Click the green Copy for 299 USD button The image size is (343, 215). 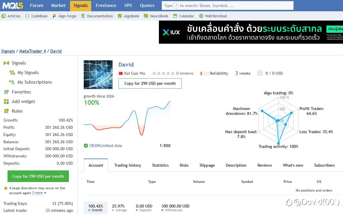click(38, 176)
